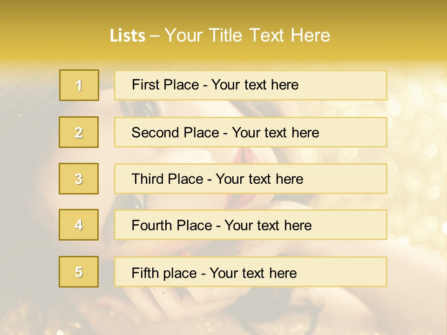Image resolution: width=447 pixels, height=335 pixels.
Task: Click the words Your text here in First Place row
Action: coord(255,85)
